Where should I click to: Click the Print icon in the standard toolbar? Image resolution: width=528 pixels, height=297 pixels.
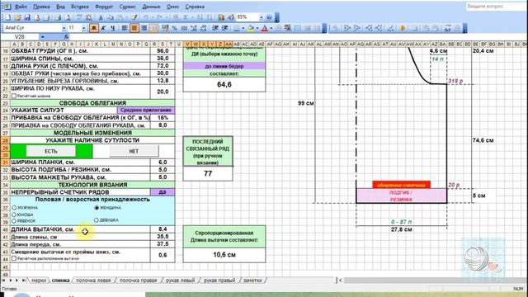click(x=58, y=17)
